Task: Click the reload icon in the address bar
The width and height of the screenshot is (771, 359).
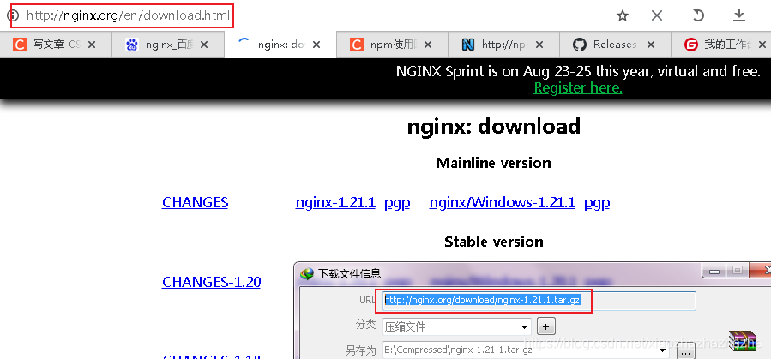Action: pos(698,15)
